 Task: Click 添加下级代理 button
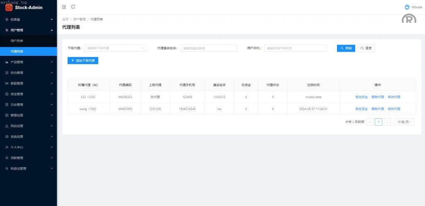coord(83,60)
